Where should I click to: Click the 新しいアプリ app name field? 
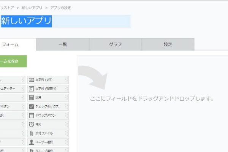(x=65, y=21)
